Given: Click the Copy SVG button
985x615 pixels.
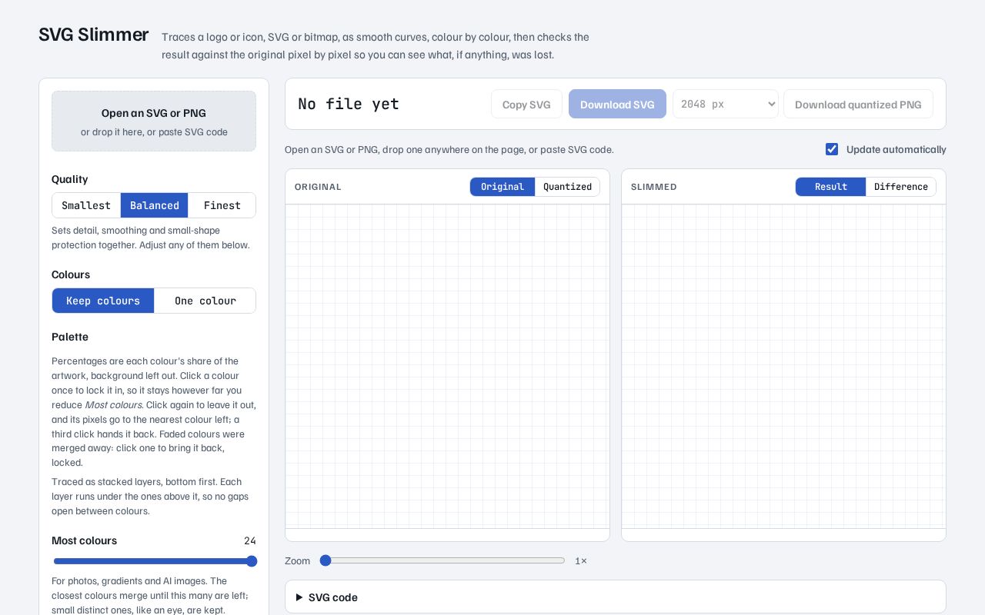Looking at the screenshot, I should point(526,105).
